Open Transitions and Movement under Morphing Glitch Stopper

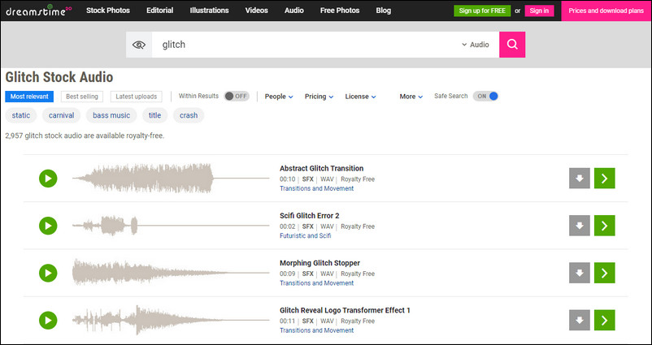click(316, 283)
